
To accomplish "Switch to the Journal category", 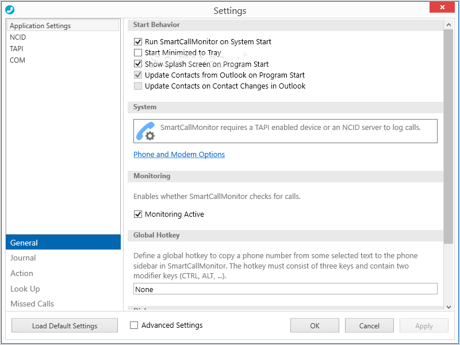I will tap(63, 258).
